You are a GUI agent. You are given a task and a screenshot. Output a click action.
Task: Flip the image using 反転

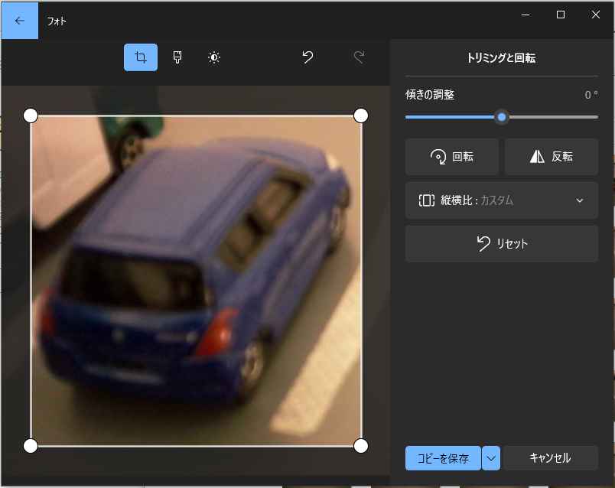(x=551, y=157)
